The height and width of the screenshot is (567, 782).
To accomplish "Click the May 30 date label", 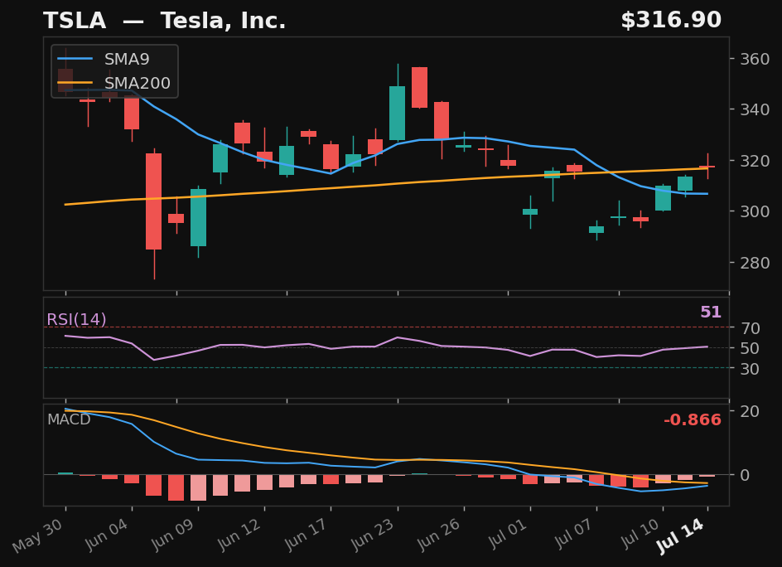I will (38, 535).
